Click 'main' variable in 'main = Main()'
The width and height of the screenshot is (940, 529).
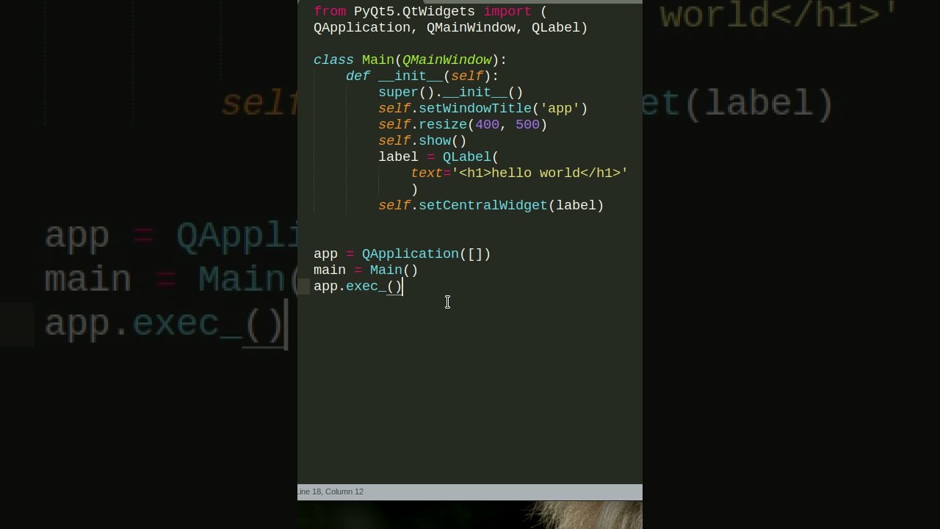click(x=330, y=270)
